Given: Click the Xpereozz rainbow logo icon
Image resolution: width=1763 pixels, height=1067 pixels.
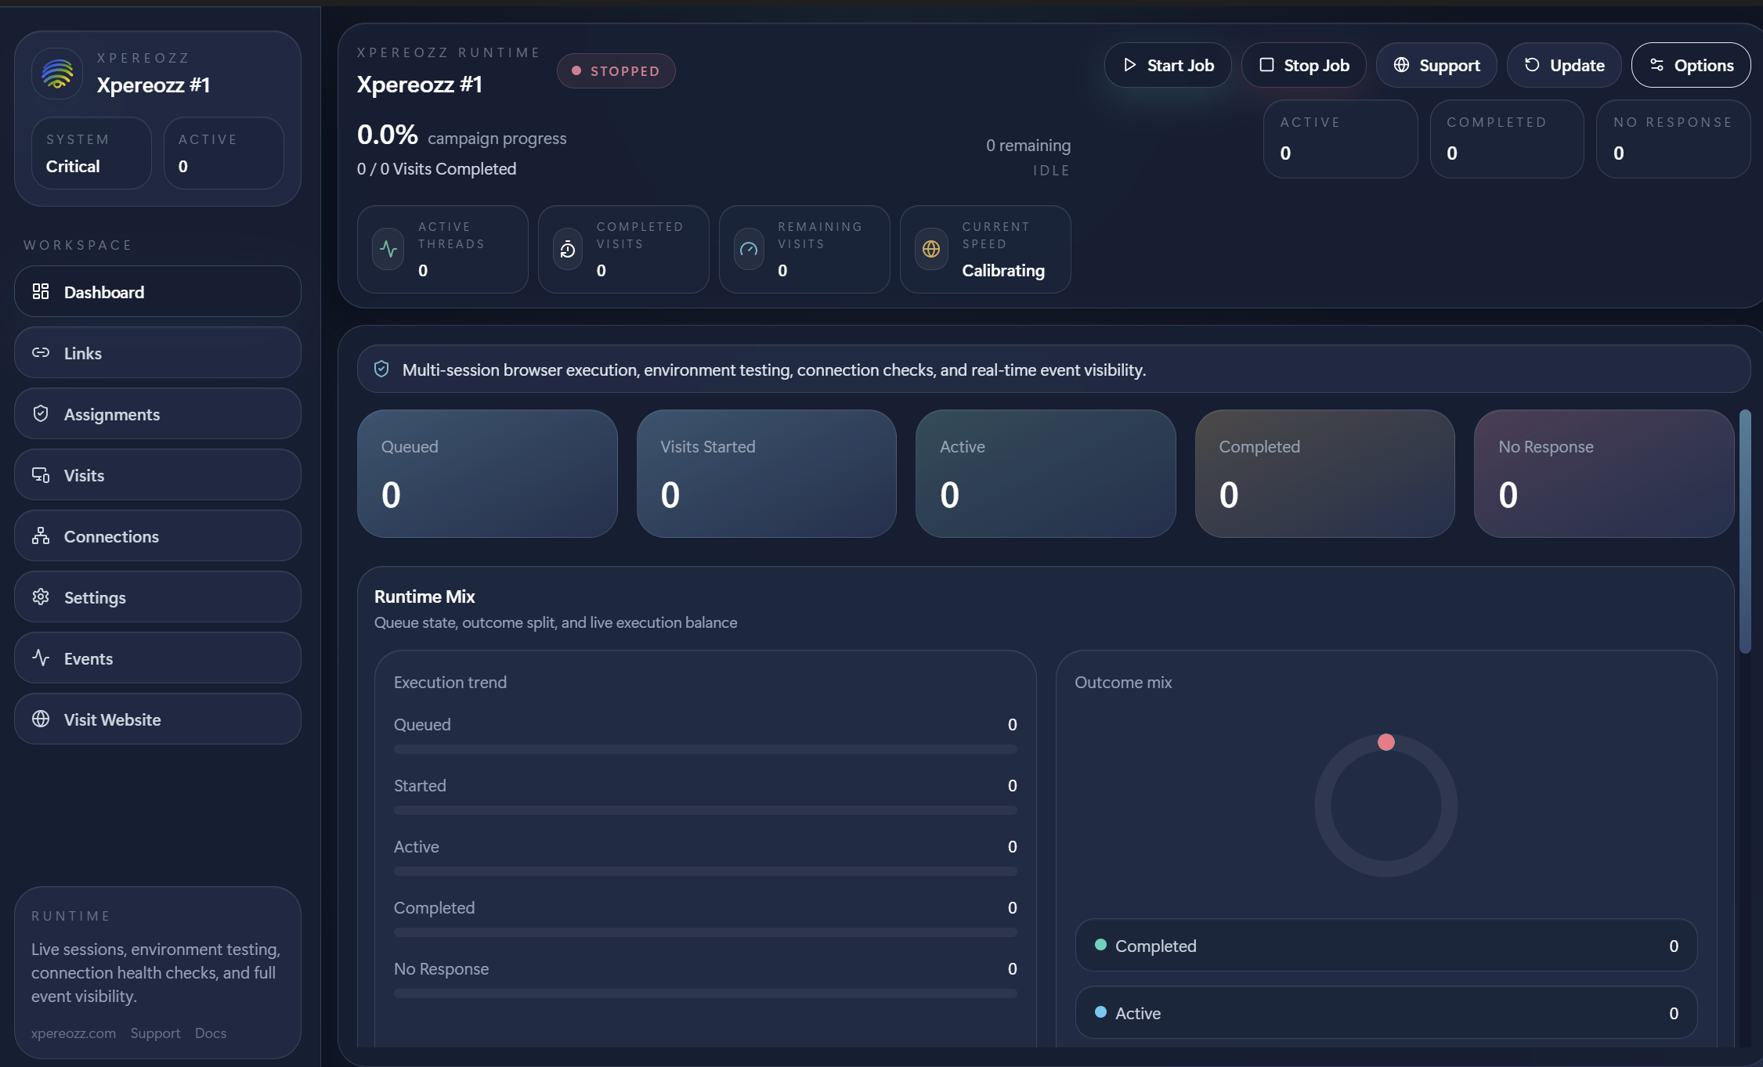Looking at the screenshot, I should (x=57, y=74).
